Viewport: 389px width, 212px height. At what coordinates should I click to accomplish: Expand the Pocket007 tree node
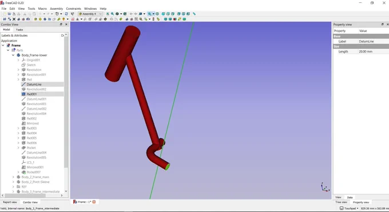tap(18, 172)
